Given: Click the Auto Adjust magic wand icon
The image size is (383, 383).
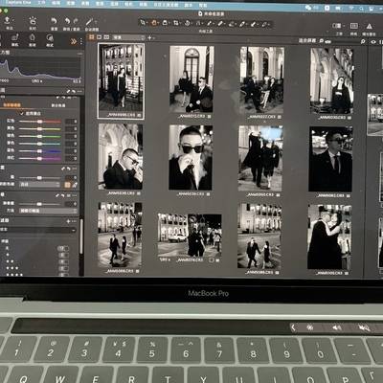Looking at the screenshot, I should (89, 22).
